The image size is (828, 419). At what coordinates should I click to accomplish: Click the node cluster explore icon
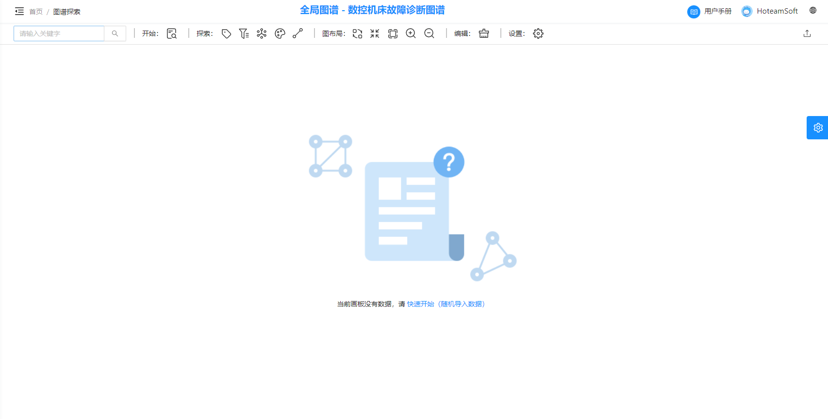262,34
